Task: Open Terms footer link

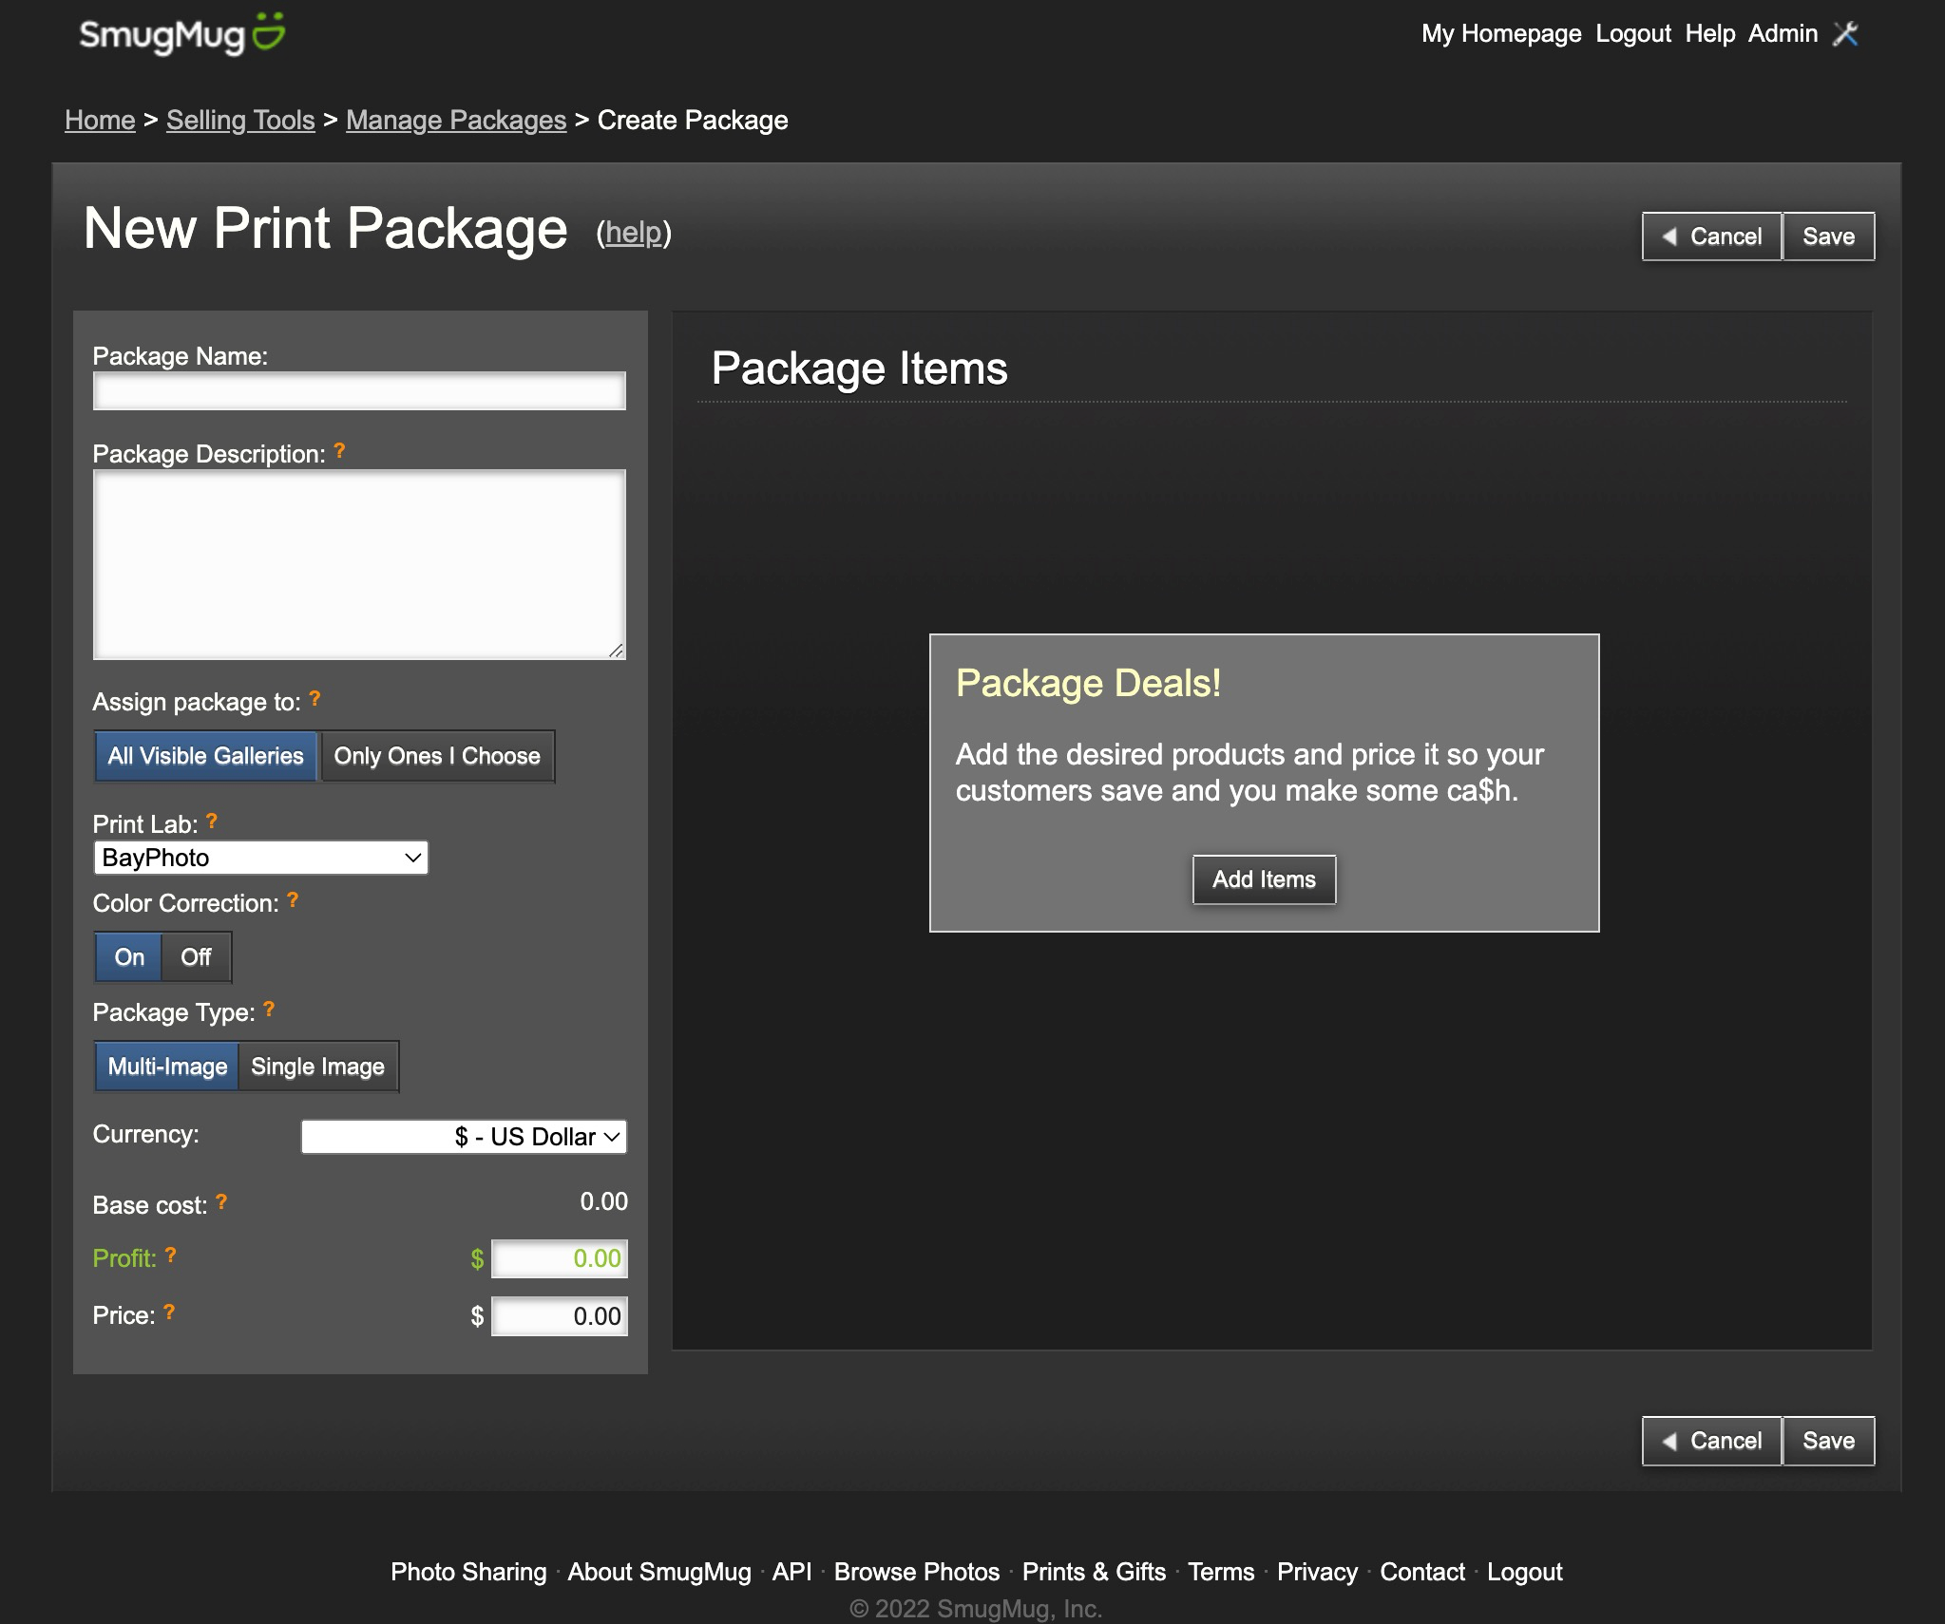Action: pos(1221,1572)
